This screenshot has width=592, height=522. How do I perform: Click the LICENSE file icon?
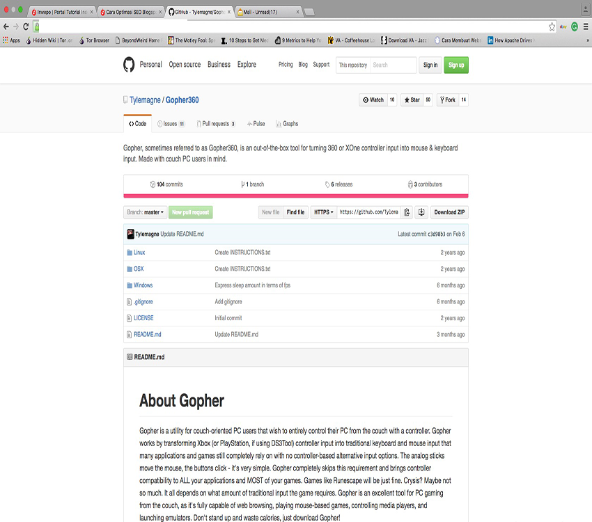pyautogui.click(x=129, y=318)
